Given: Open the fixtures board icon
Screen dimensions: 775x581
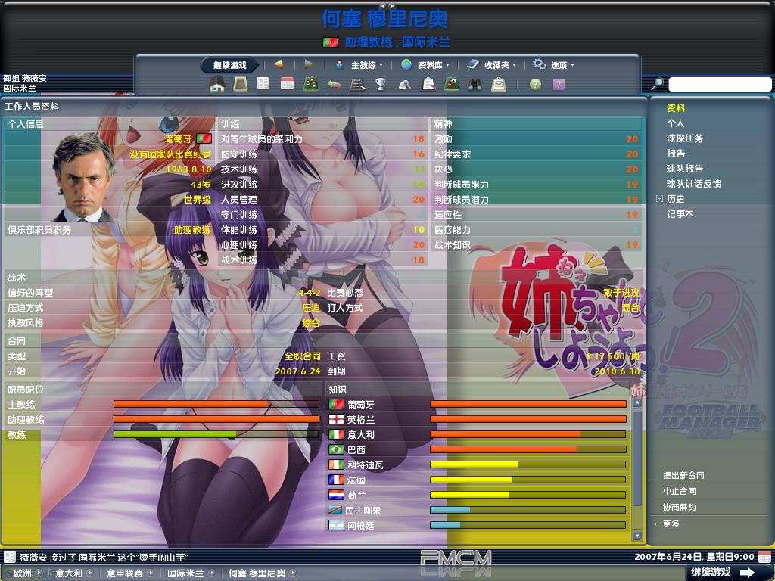Looking at the screenshot, I should pyautogui.click(x=357, y=85).
